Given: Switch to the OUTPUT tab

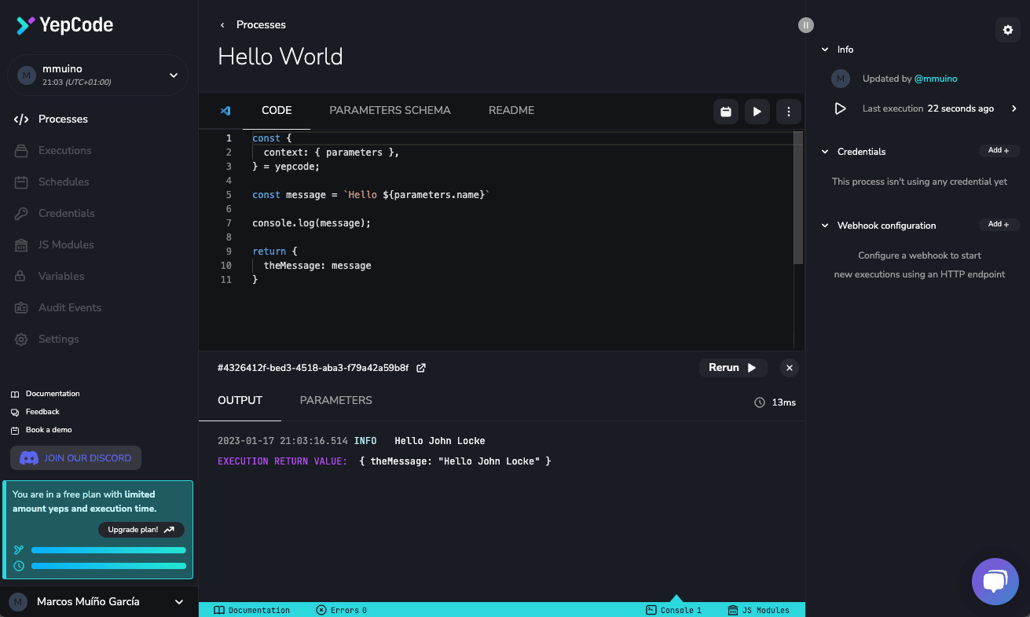Looking at the screenshot, I should coord(240,401).
